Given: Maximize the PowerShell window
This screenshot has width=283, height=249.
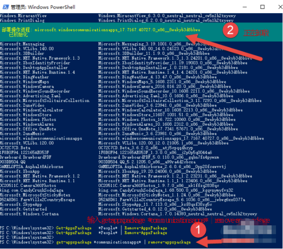Looking at the screenshot, I should [x=262, y=7].
